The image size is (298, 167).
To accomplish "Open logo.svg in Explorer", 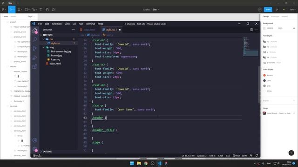I will click(55, 59).
